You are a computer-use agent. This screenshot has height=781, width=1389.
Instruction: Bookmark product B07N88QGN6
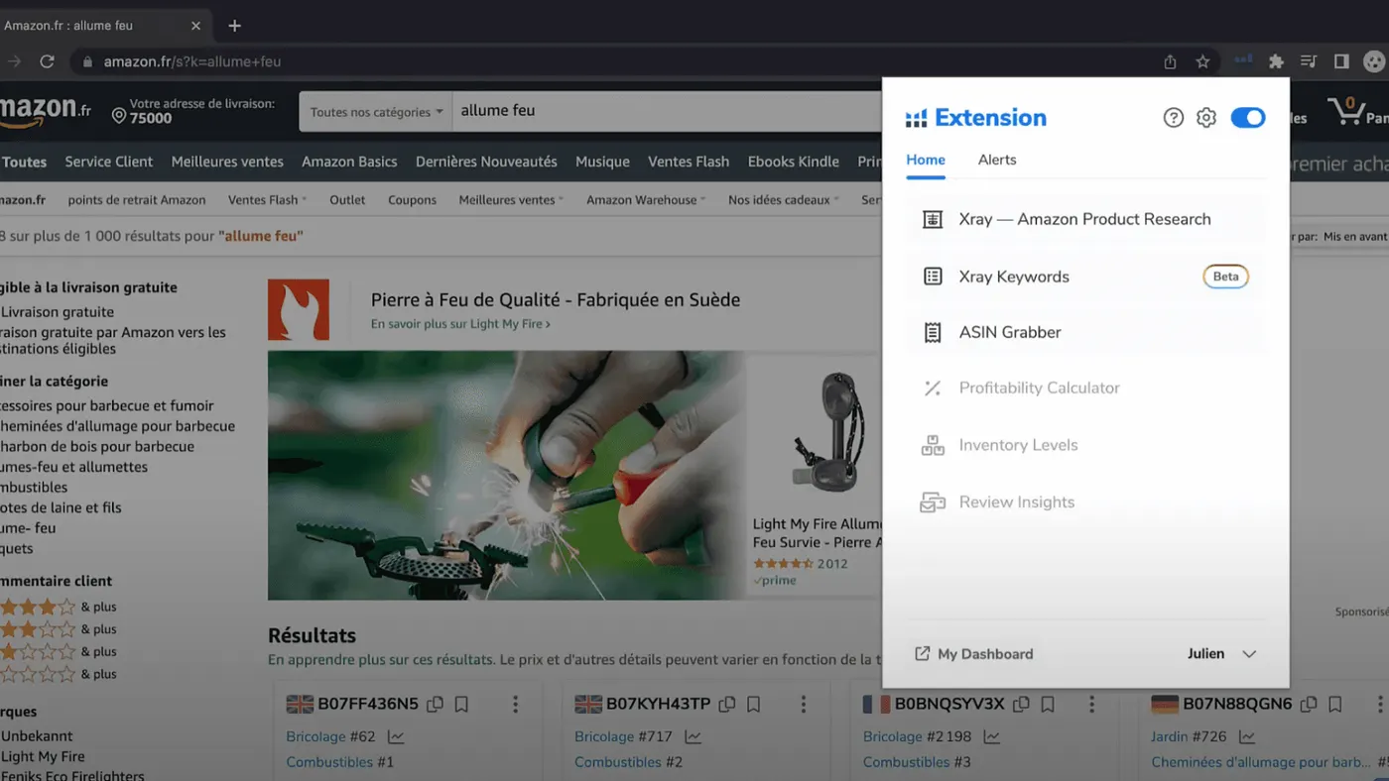(1335, 705)
